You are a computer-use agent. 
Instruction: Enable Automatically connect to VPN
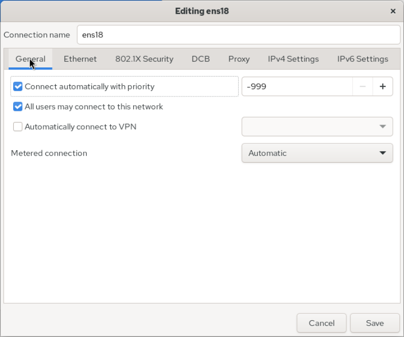[18, 127]
